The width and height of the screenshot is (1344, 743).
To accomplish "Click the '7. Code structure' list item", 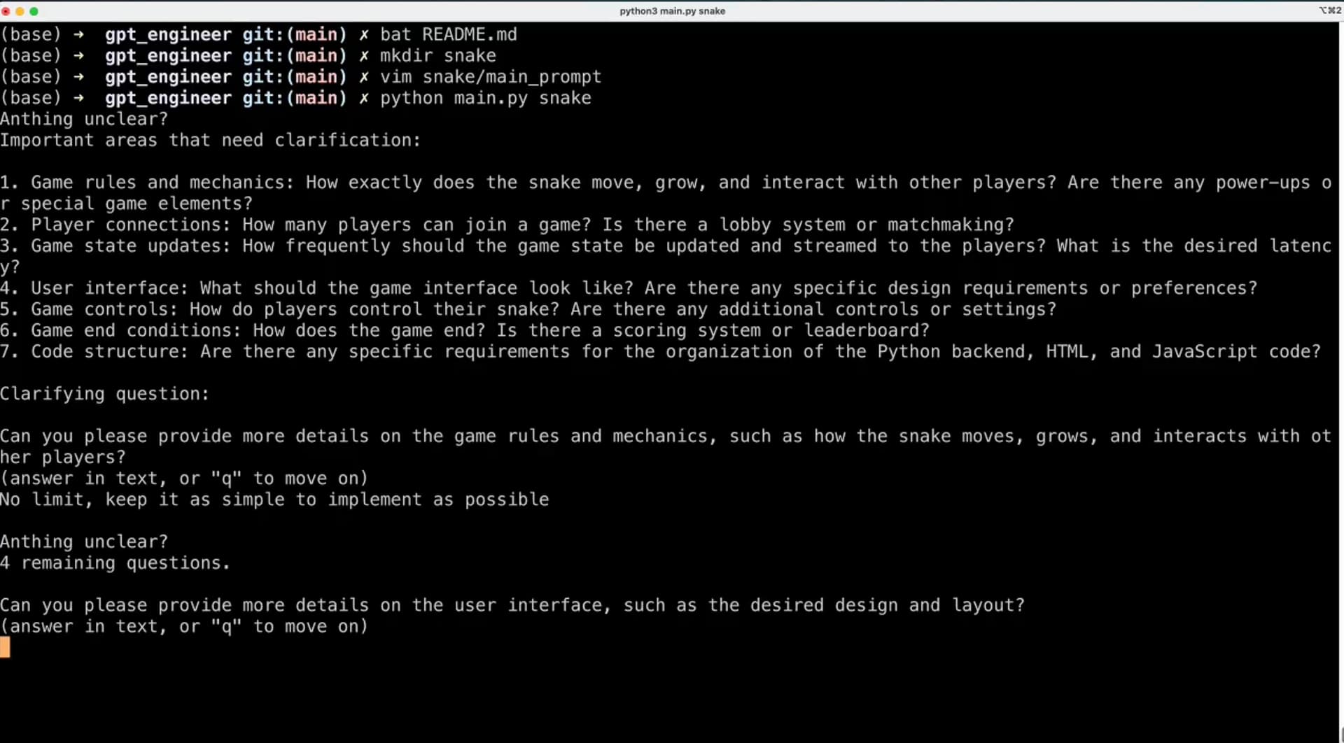I will 660,352.
